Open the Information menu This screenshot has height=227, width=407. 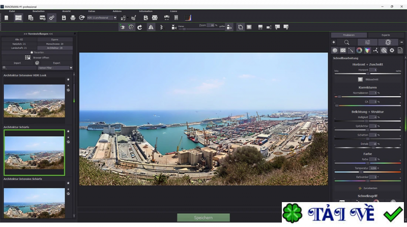coord(146,11)
